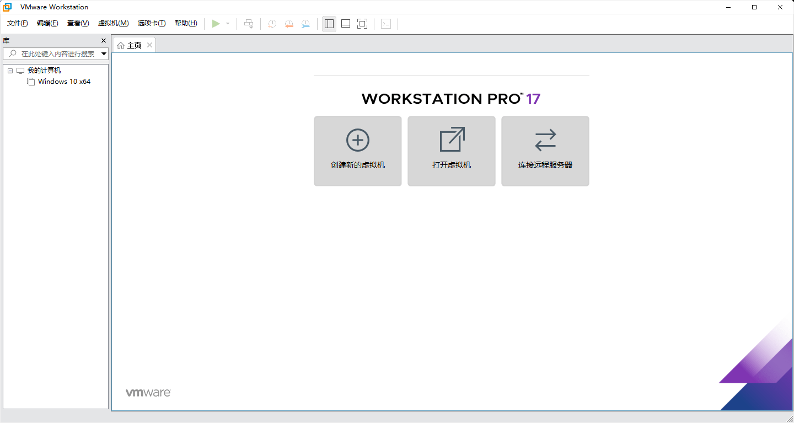Close the 主页 tab
Screen dimensions: 794x423
click(149, 45)
